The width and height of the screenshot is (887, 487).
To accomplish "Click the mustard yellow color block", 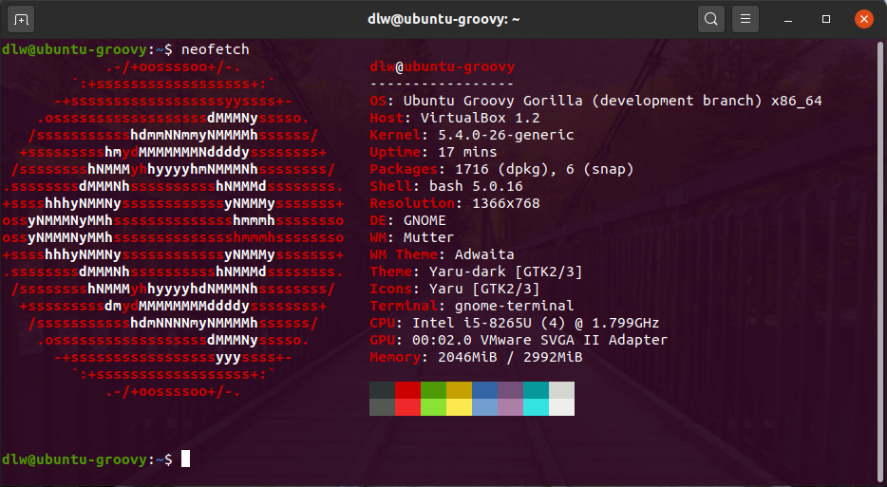I will 459,390.
